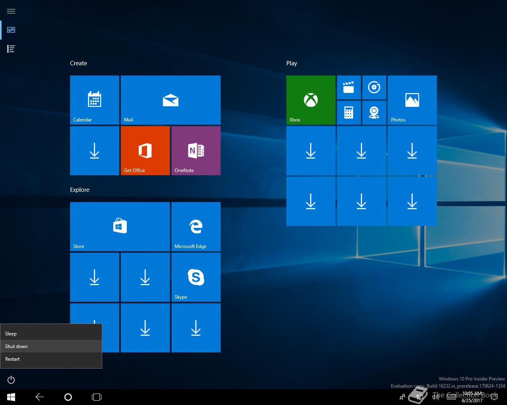The height and width of the screenshot is (405, 507).
Task: Open the Store tile
Action: [120, 227]
